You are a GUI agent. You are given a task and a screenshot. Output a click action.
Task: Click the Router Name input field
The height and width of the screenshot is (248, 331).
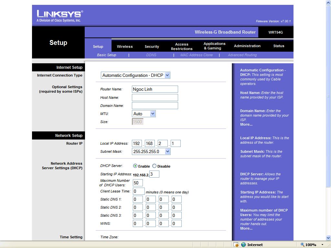[x=155, y=89]
